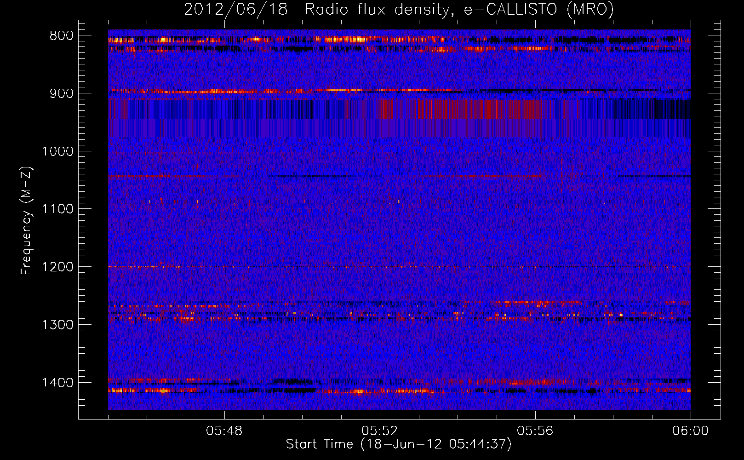Click the 1300 frequency tick label
This screenshot has width=744, height=460.
point(57,325)
